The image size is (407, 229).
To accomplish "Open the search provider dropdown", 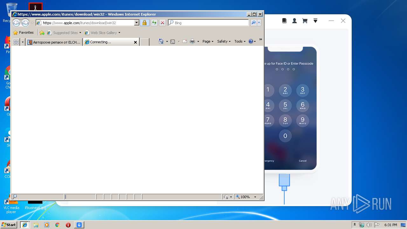I will click(x=259, y=23).
